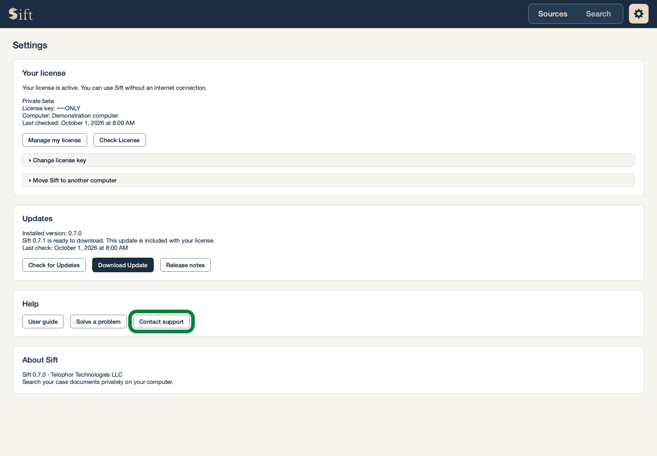
Task: Click the 'Help' heading
Action: pos(31,304)
